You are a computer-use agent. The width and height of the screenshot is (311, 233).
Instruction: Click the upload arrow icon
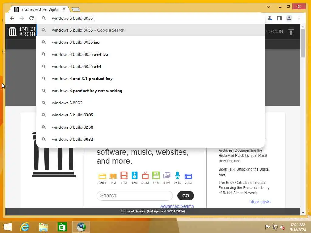point(291,32)
